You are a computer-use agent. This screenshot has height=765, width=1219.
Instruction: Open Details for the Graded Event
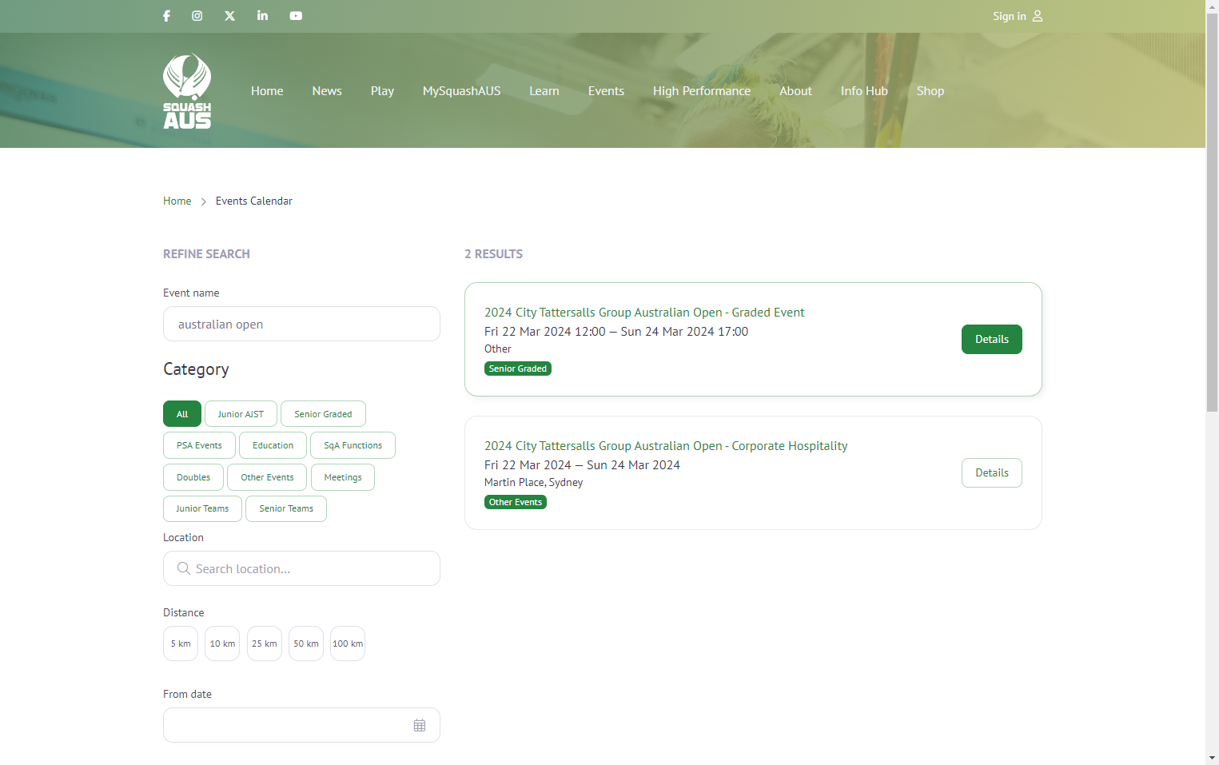click(x=992, y=339)
